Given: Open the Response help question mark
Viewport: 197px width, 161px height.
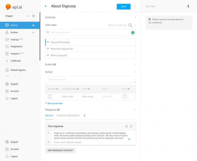Looking at the screenshot, I should click(58, 110).
